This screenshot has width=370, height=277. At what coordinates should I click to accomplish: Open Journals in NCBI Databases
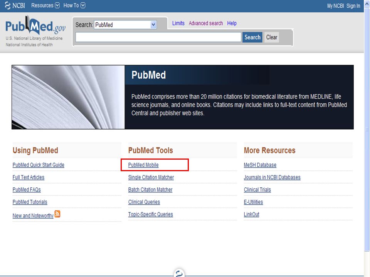[272, 177]
